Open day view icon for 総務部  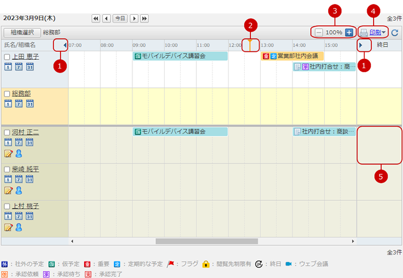(x=8, y=103)
